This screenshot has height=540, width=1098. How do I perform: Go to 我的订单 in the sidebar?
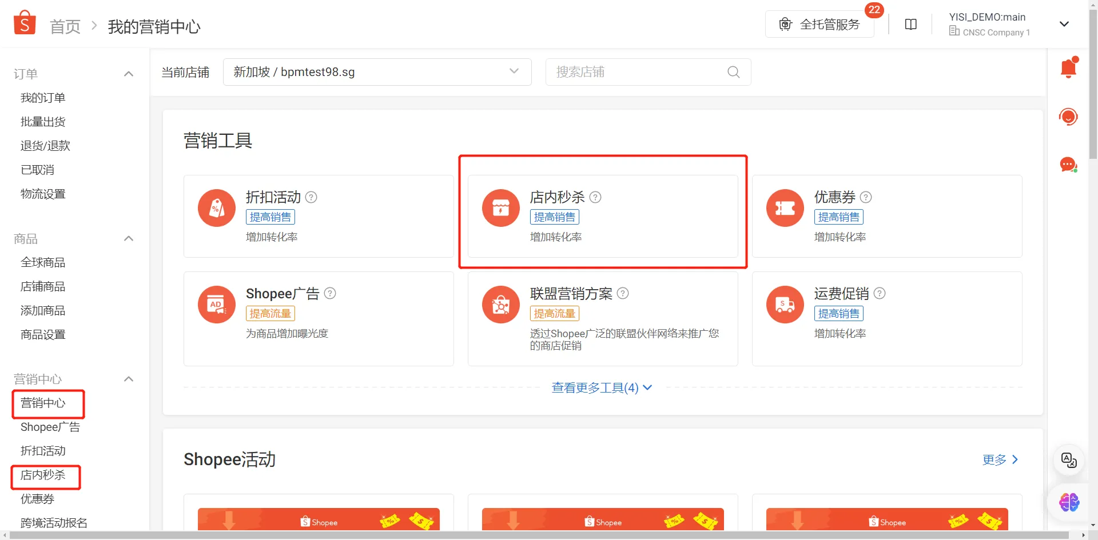point(42,98)
